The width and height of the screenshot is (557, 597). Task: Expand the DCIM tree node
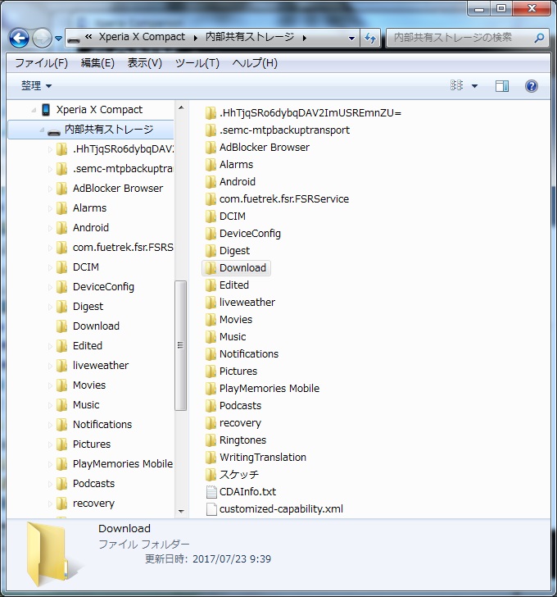50,267
